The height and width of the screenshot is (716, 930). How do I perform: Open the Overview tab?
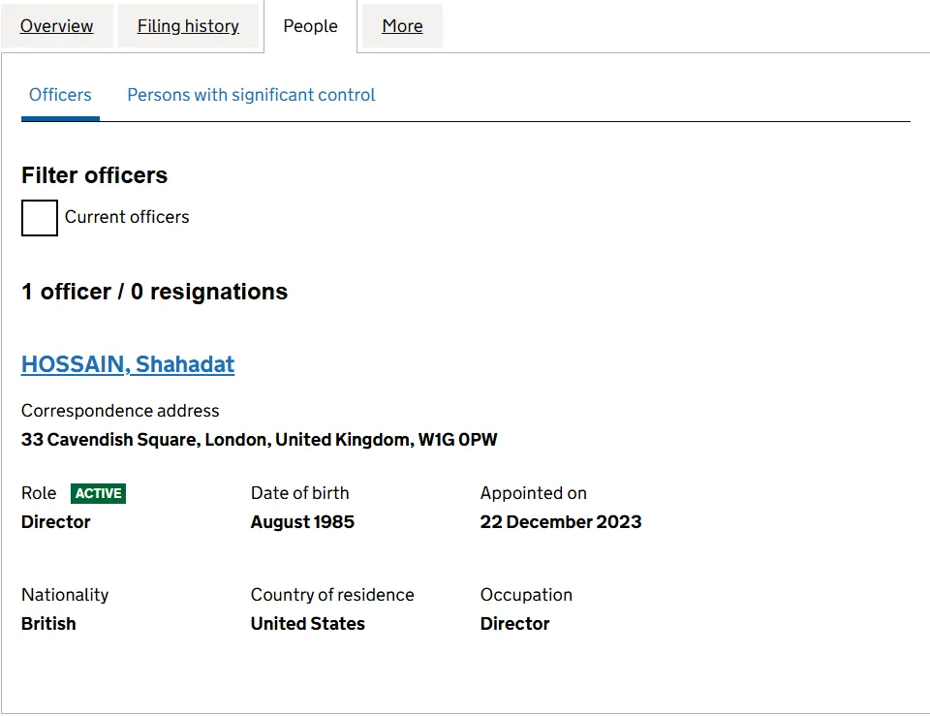56,26
